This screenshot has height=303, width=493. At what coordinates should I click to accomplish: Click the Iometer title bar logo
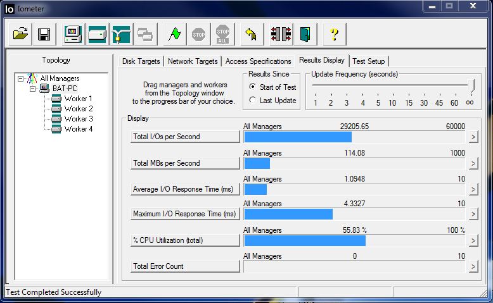coord(10,9)
